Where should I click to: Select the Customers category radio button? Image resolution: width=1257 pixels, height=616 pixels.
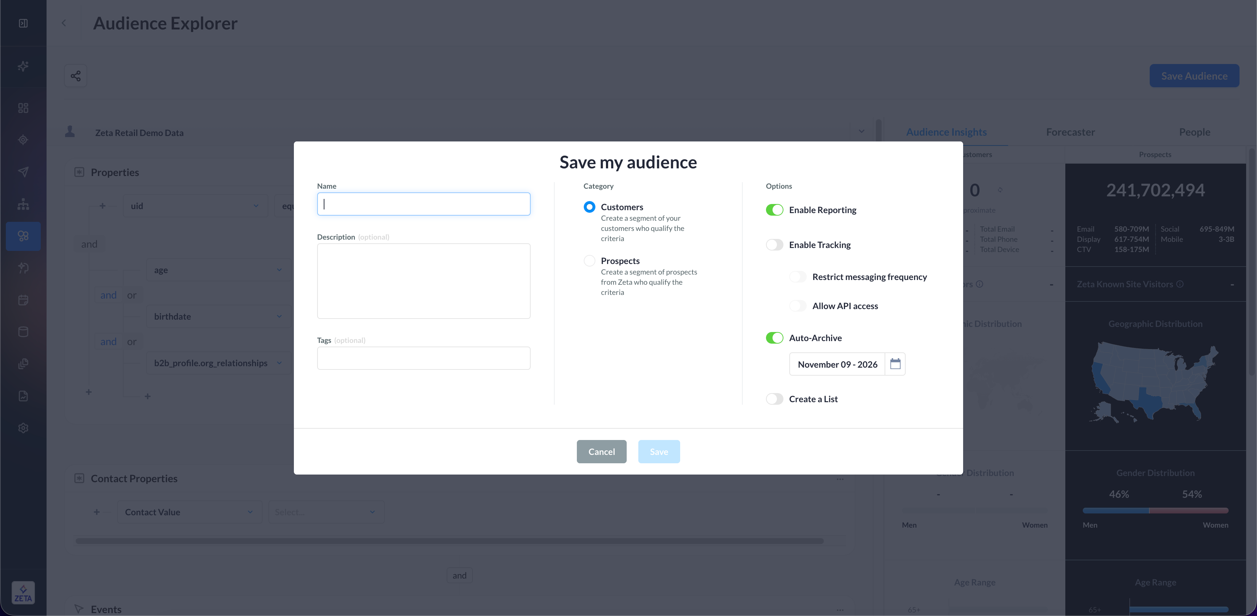(590, 207)
